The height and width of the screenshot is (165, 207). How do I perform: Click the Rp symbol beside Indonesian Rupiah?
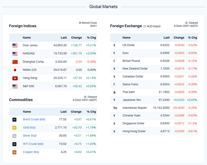115,108
